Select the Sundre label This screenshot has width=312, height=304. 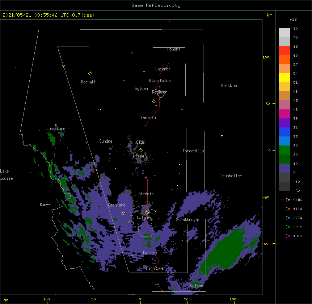(106, 141)
